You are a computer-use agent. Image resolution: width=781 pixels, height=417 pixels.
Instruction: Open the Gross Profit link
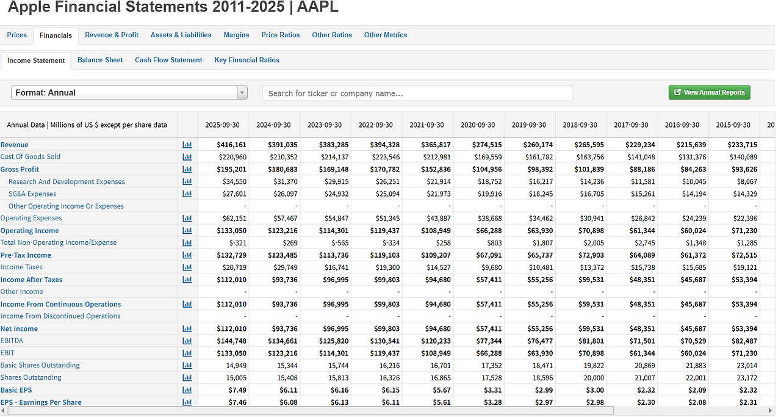click(x=20, y=169)
